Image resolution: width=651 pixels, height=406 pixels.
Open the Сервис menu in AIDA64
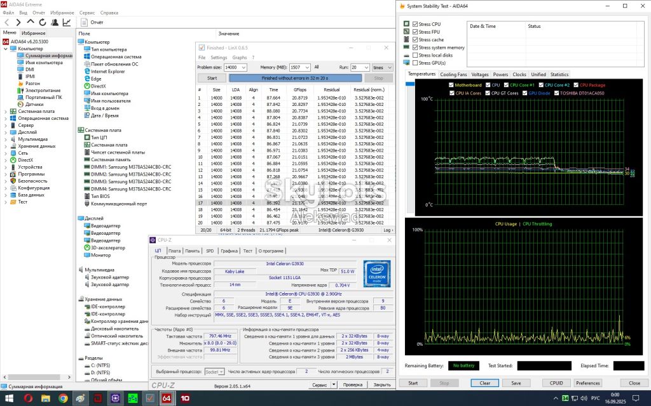point(86,13)
